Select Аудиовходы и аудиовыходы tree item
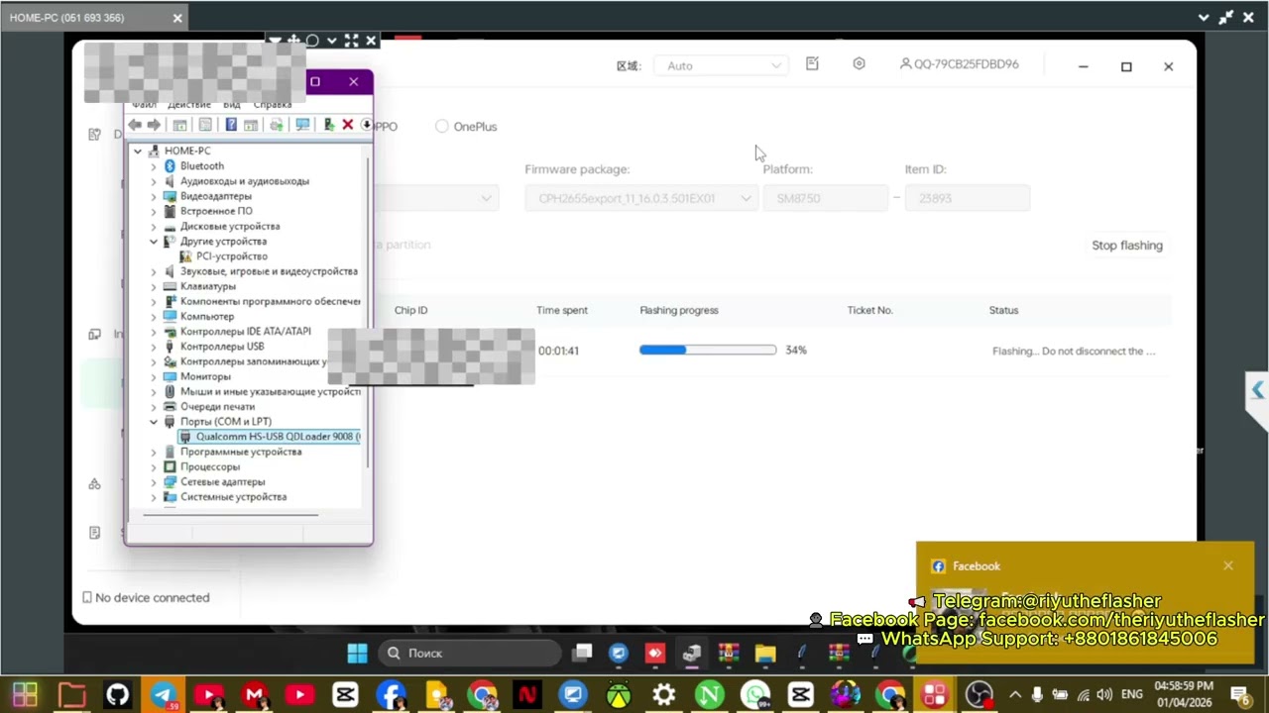This screenshot has height=713, width=1269. pyautogui.click(x=244, y=181)
